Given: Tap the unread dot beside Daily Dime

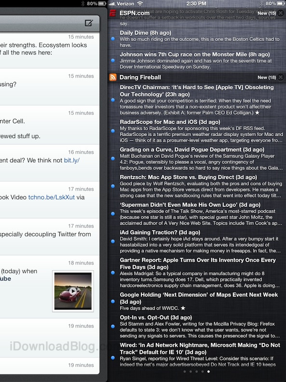Looking at the screenshot, I should click(113, 39).
